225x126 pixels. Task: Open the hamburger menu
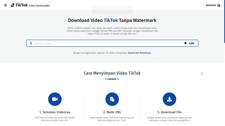point(5,5)
